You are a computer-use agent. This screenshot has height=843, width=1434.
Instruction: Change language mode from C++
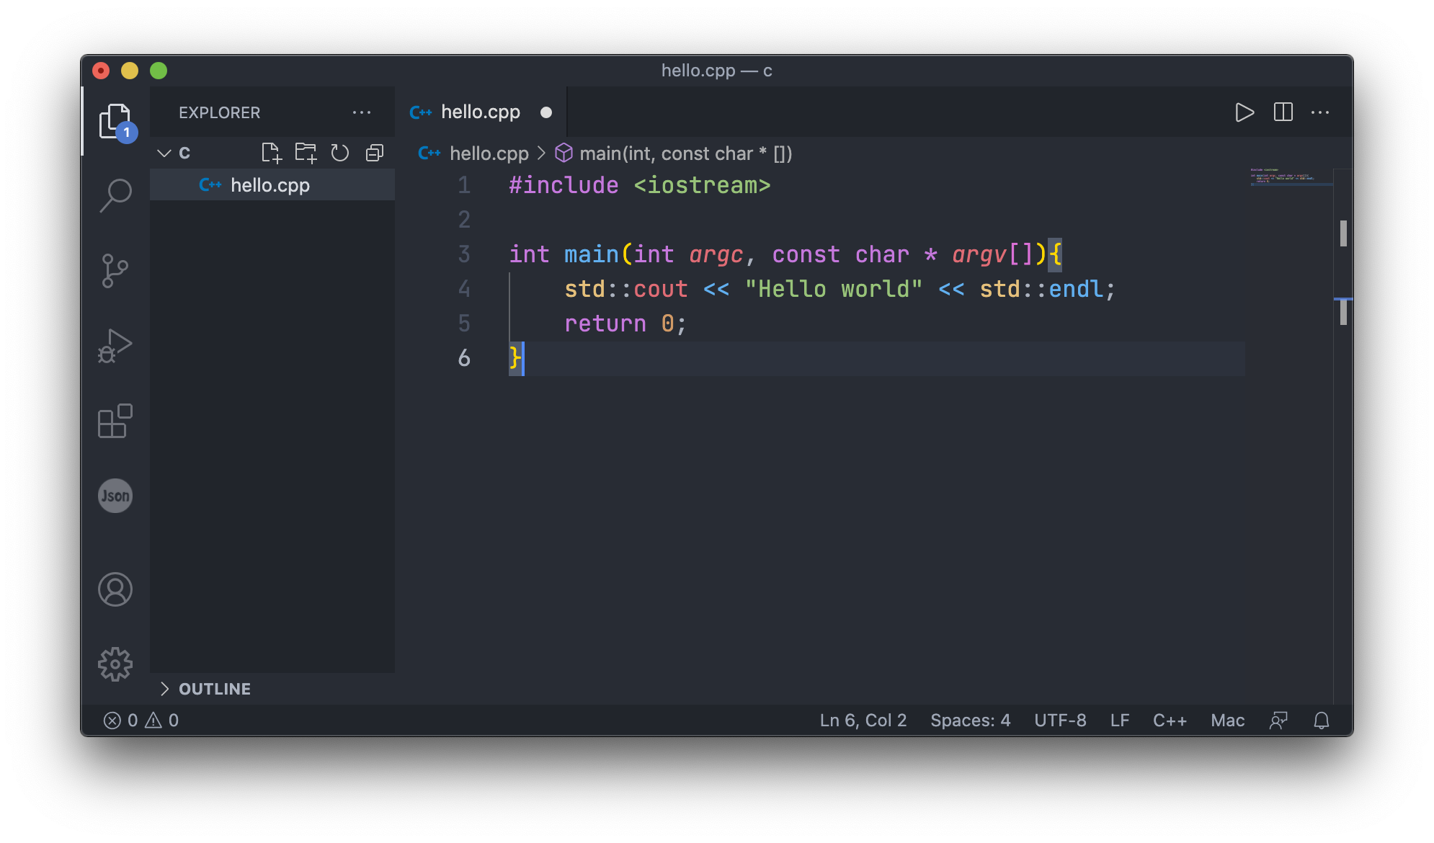pyautogui.click(x=1169, y=721)
